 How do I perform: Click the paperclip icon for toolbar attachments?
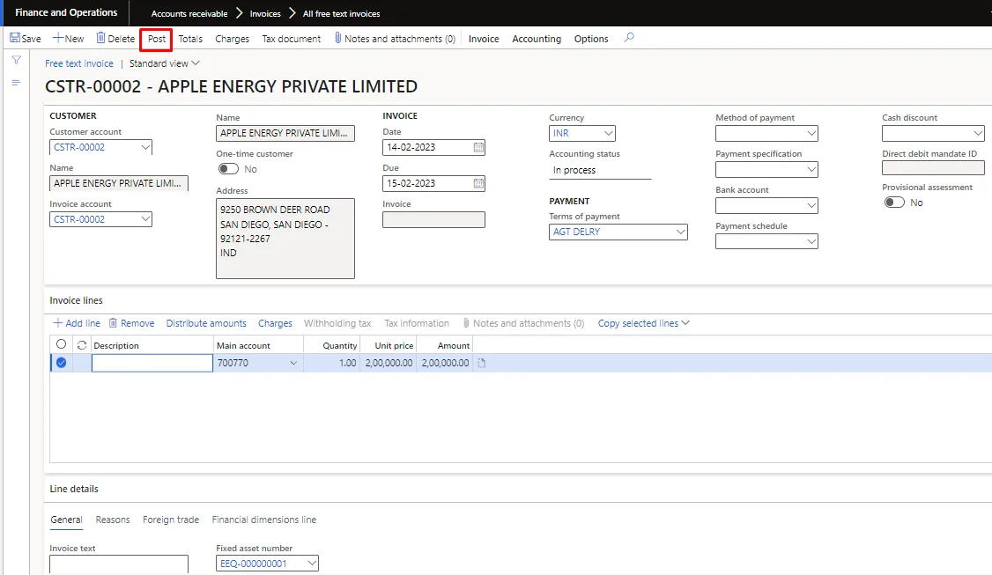pyautogui.click(x=337, y=38)
